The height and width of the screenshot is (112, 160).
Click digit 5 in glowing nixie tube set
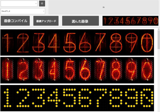(x=70, y=70)
